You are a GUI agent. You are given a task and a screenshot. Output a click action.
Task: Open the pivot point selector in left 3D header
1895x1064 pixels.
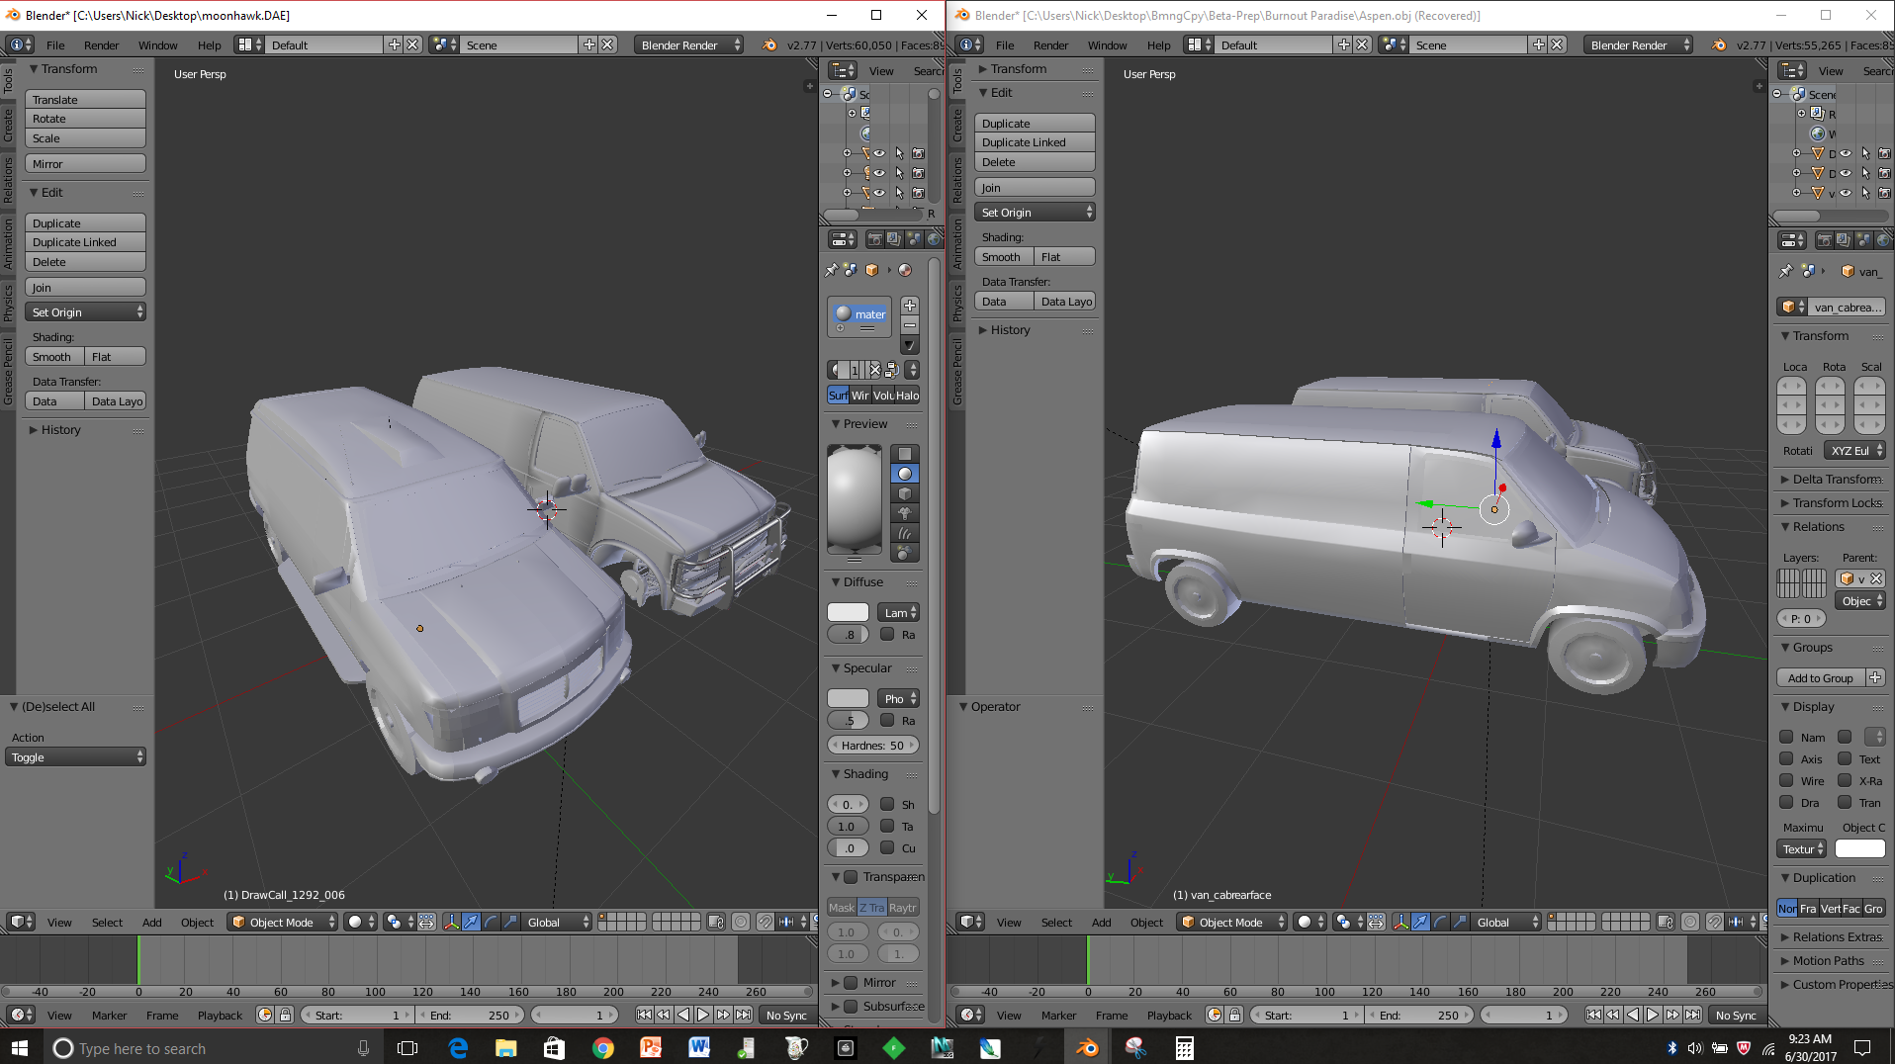coord(399,922)
